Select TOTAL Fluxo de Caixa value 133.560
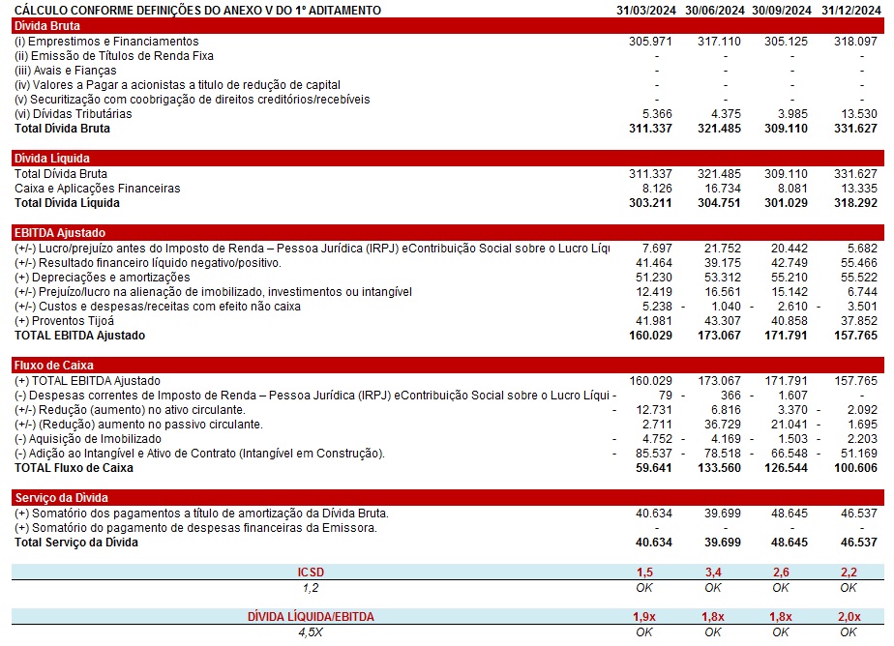 pyautogui.click(x=720, y=468)
